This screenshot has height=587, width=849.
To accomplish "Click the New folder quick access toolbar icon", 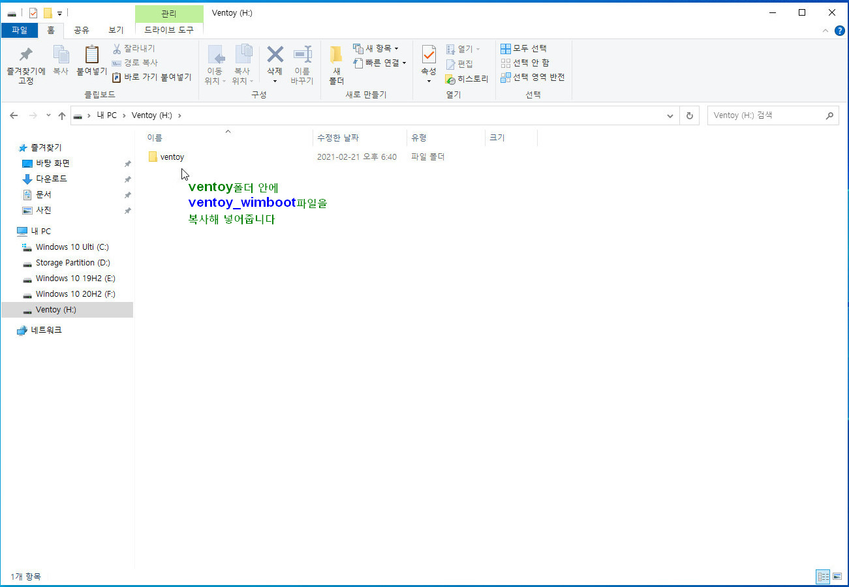I will click(48, 13).
